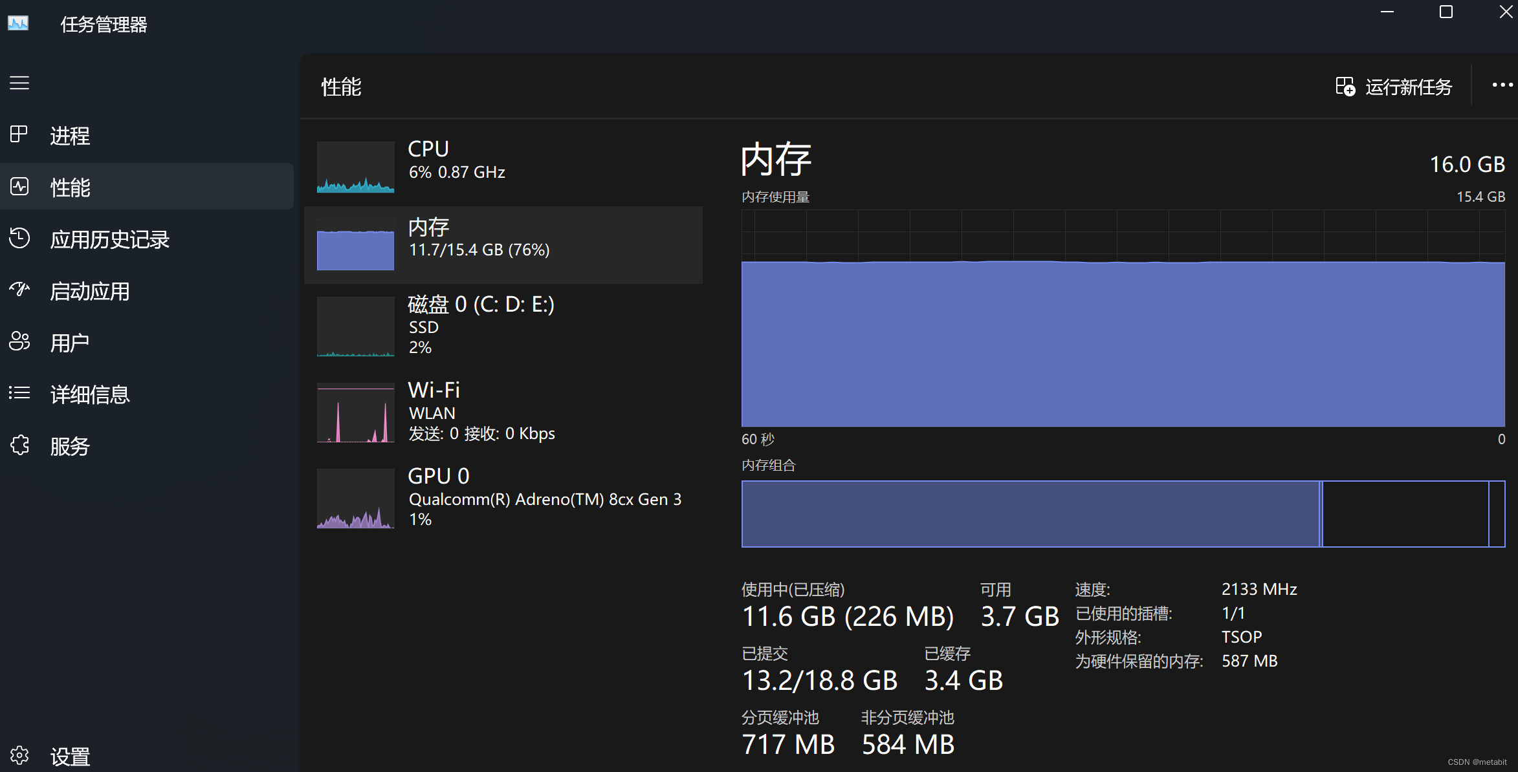Screen dimensions: 1518x772
Task: Click the 2133 MHz speed value
Action: [x=1259, y=589]
